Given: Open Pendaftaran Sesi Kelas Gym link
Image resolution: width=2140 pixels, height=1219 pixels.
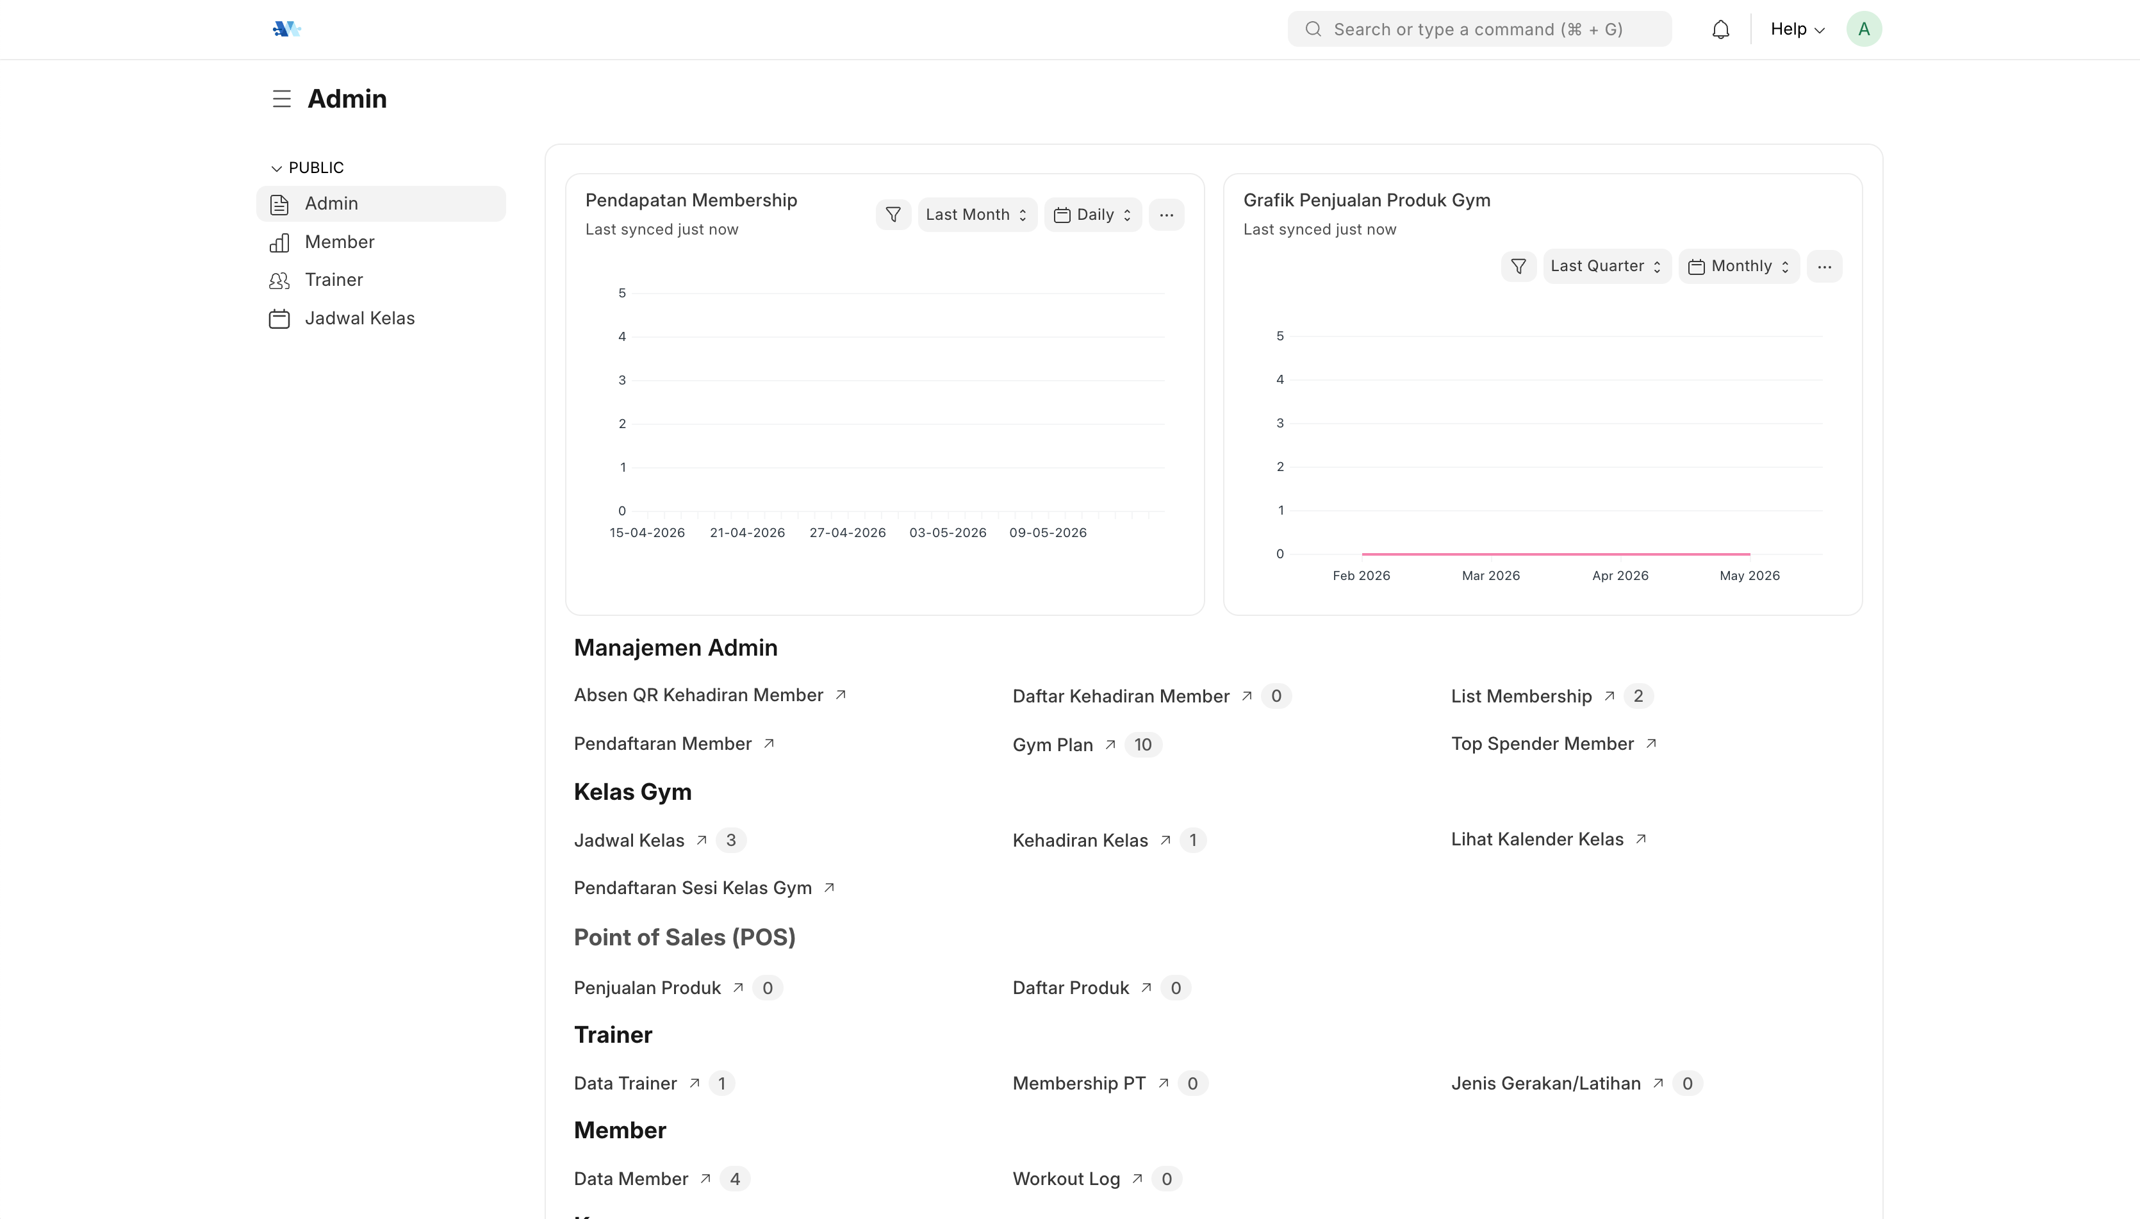Looking at the screenshot, I should [x=693, y=888].
